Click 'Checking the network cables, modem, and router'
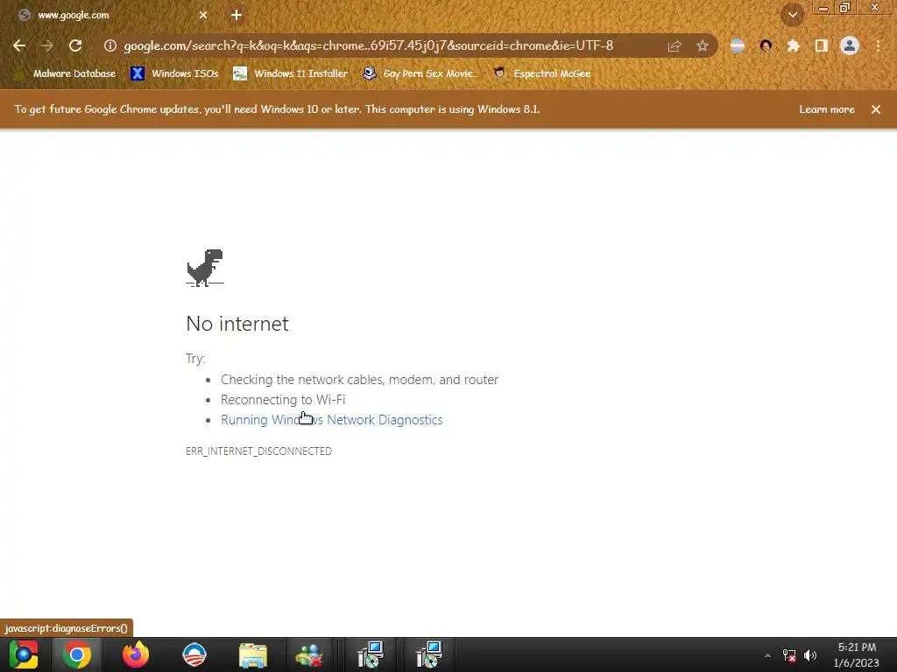The height and width of the screenshot is (672, 897). [359, 380]
